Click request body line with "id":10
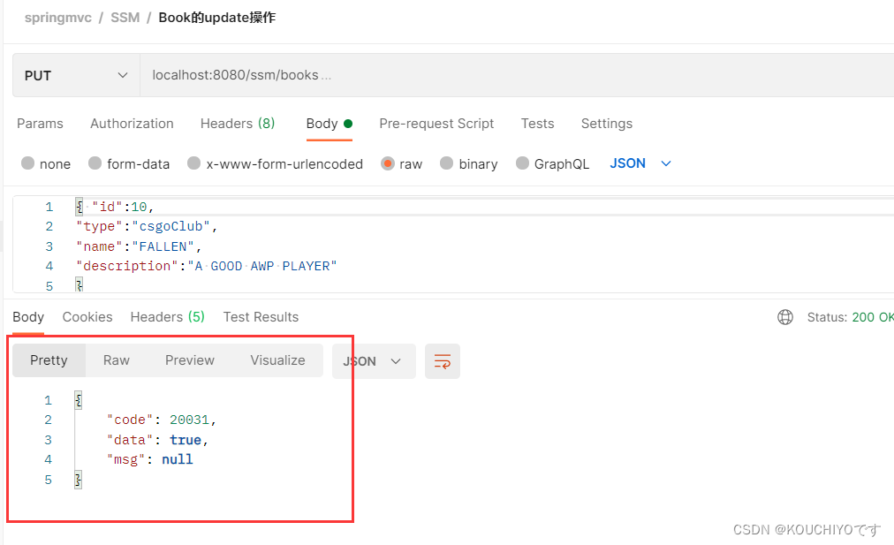Image resolution: width=894 pixels, height=545 pixels. click(115, 207)
